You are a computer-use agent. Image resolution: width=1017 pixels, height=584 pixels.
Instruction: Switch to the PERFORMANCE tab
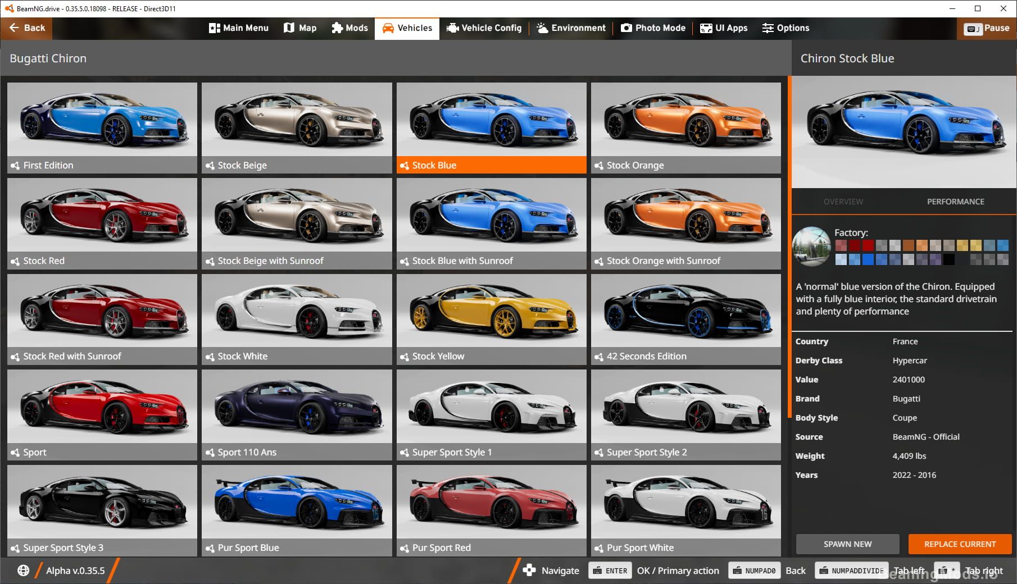pyautogui.click(x=955, y=202)
